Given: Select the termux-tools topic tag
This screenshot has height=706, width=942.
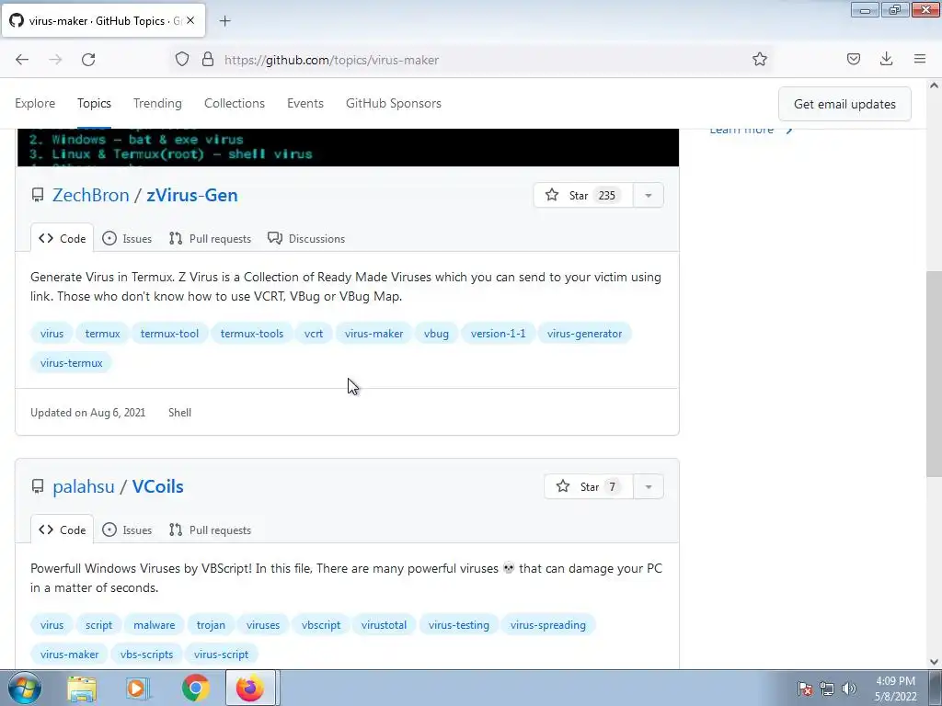Looking at the screenshot, I should click(252, 333).
